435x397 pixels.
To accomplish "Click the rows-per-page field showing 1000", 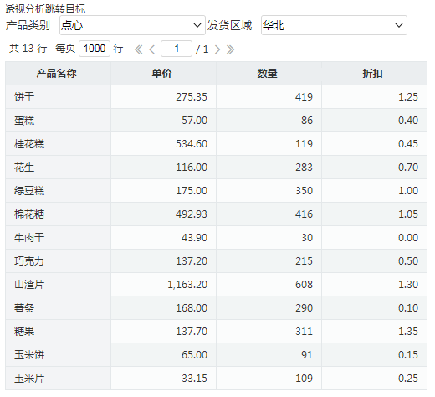I will 95,49.
